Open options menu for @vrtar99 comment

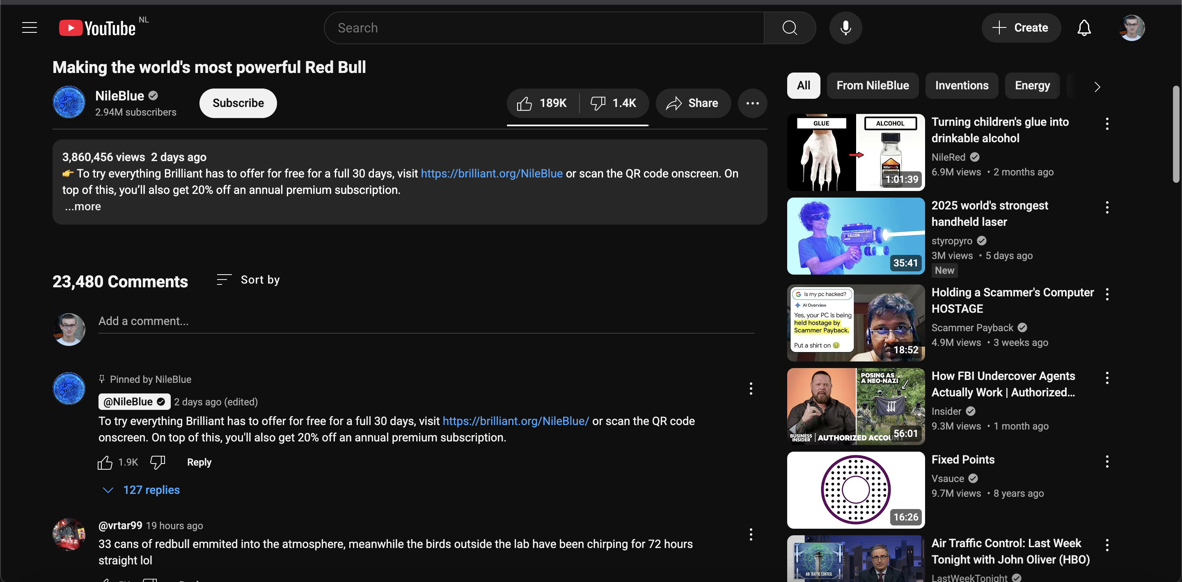[751, 534]
